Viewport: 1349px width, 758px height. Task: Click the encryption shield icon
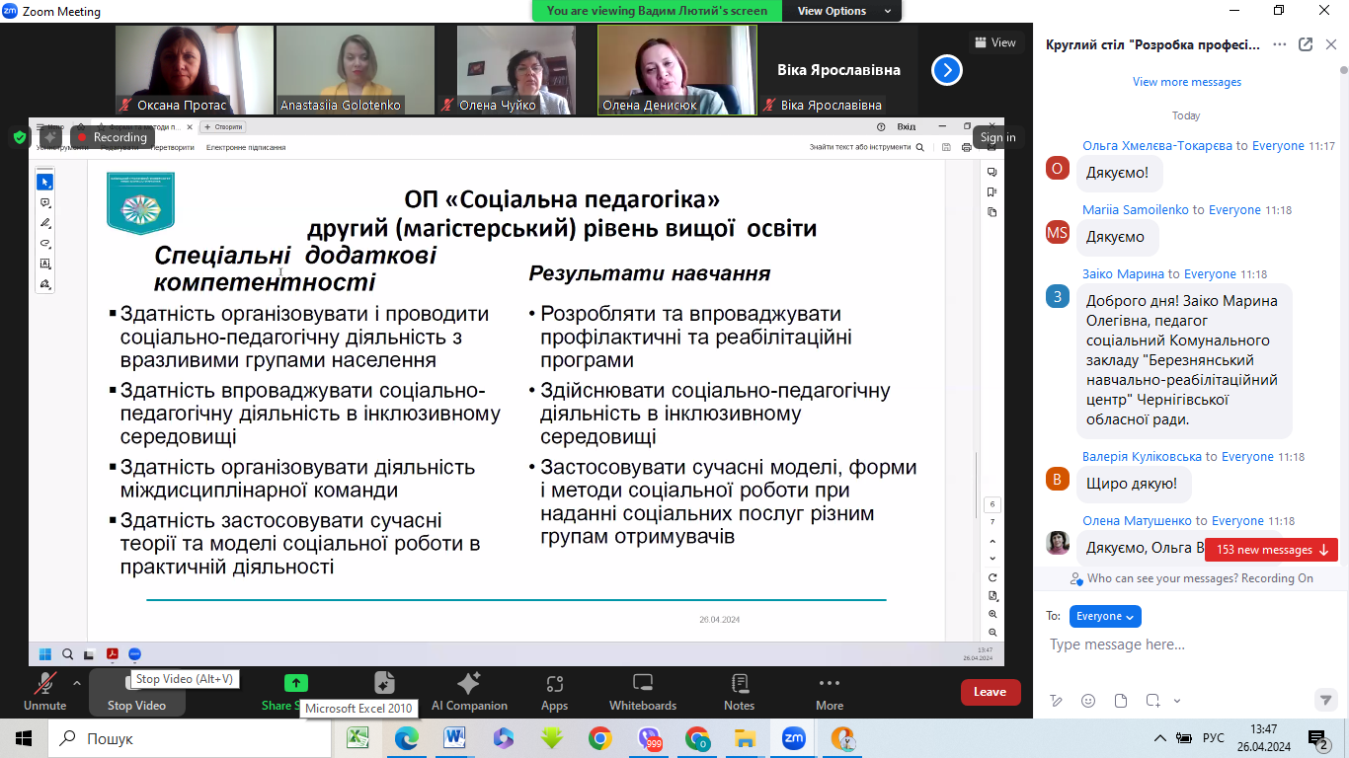tap(19, 137)
